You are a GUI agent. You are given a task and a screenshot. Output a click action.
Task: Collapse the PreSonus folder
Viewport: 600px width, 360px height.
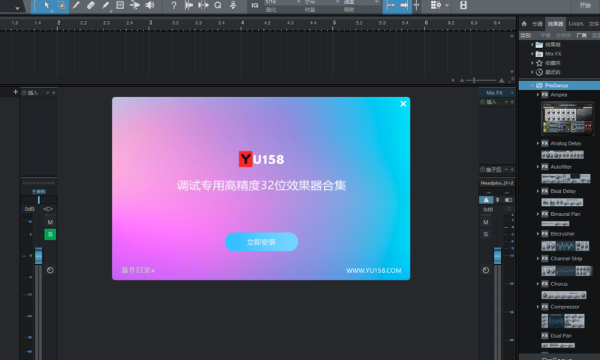[x=531, y=85]
